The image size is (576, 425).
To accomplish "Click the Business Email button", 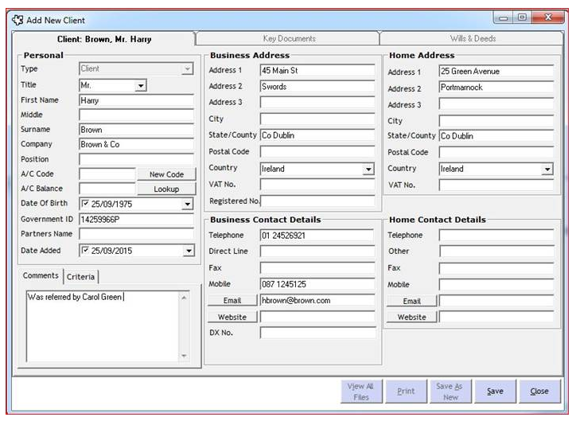I will pyautogui.click(x=232, y=301).
